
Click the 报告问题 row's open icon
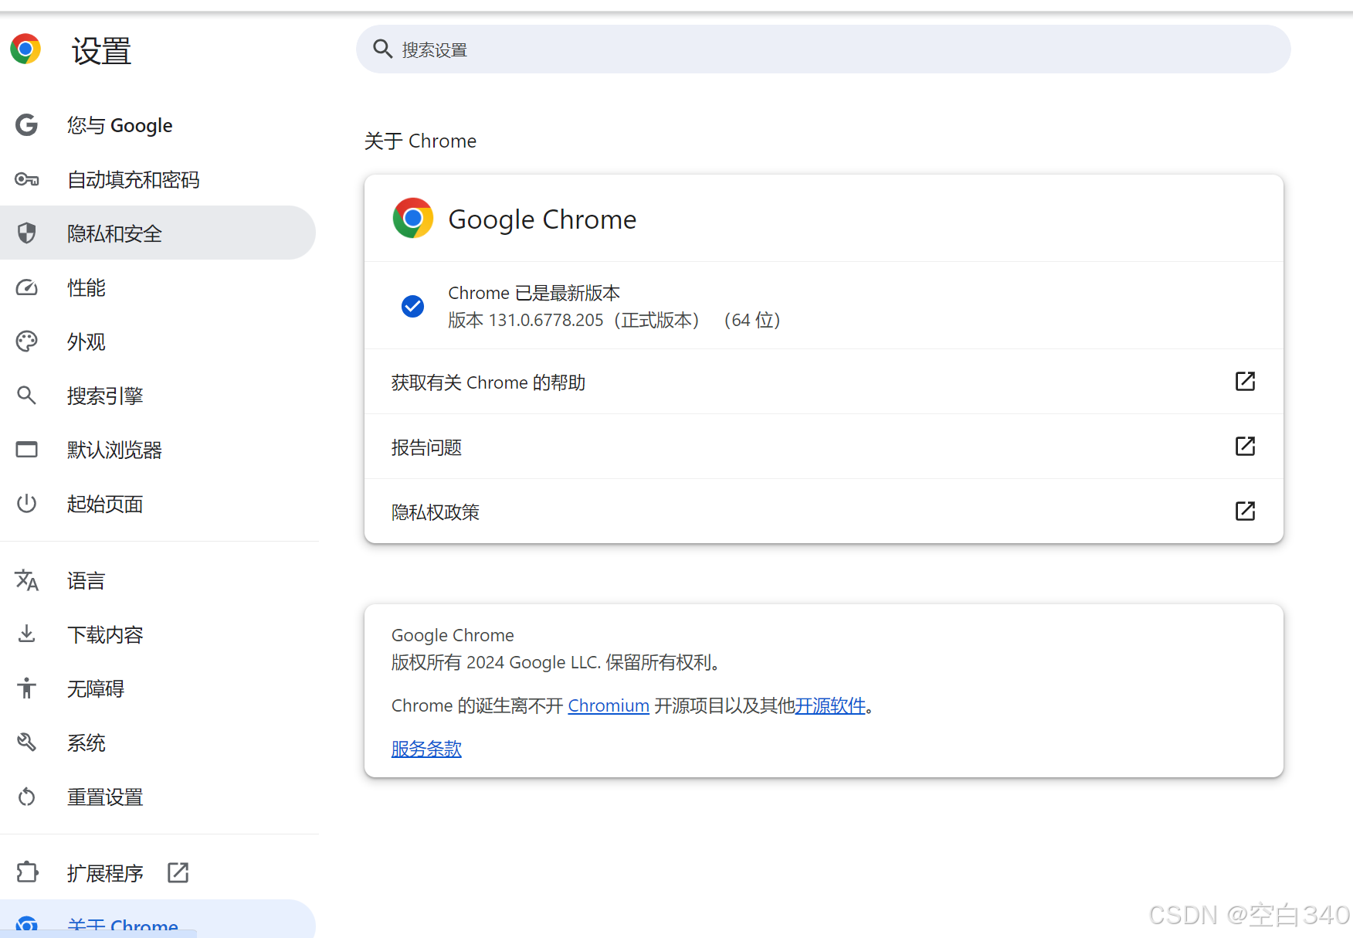click(x=1245, y=447)
